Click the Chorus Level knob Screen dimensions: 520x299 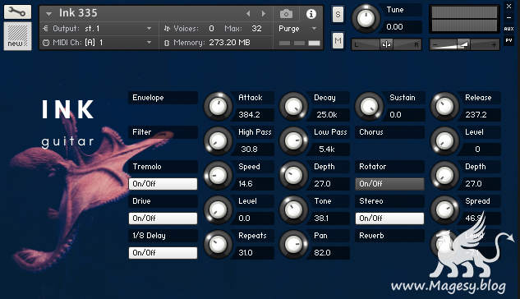(444, 141)
